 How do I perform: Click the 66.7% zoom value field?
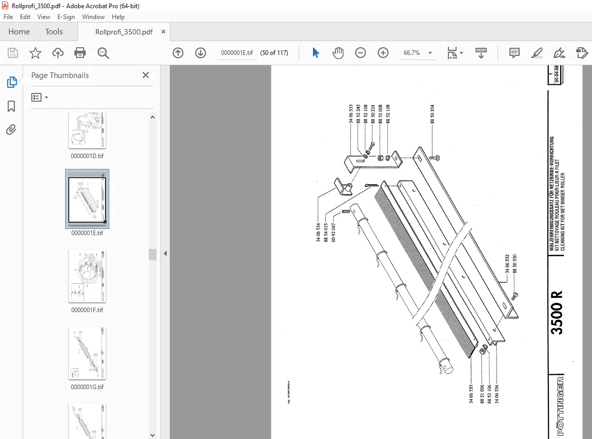[x=412, y=53]
